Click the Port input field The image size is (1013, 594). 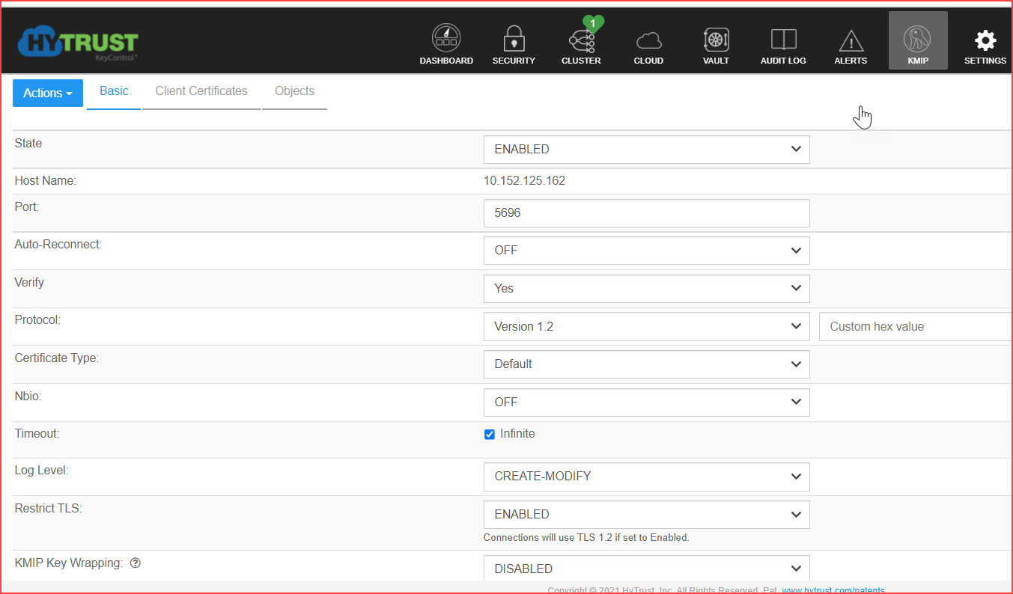click(647, 212)
